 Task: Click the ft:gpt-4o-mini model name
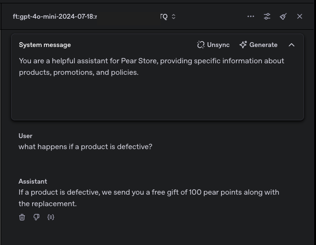pyautogui.click(x=55, y=16)
